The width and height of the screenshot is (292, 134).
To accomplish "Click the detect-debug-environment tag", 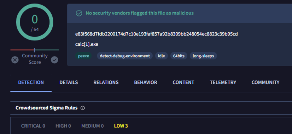I will click(x=125, y=56).
